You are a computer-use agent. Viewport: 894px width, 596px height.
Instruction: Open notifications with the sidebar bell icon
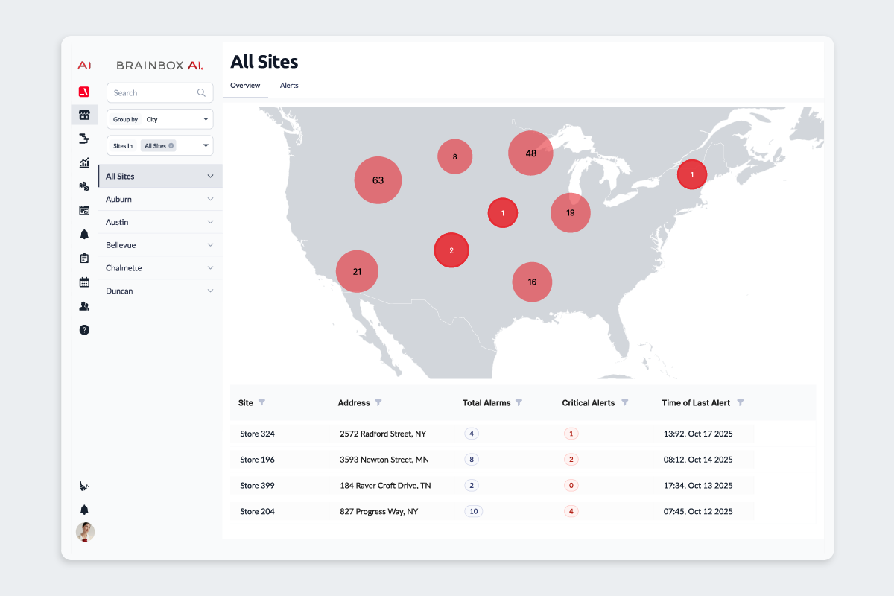(x=84, y=233)
